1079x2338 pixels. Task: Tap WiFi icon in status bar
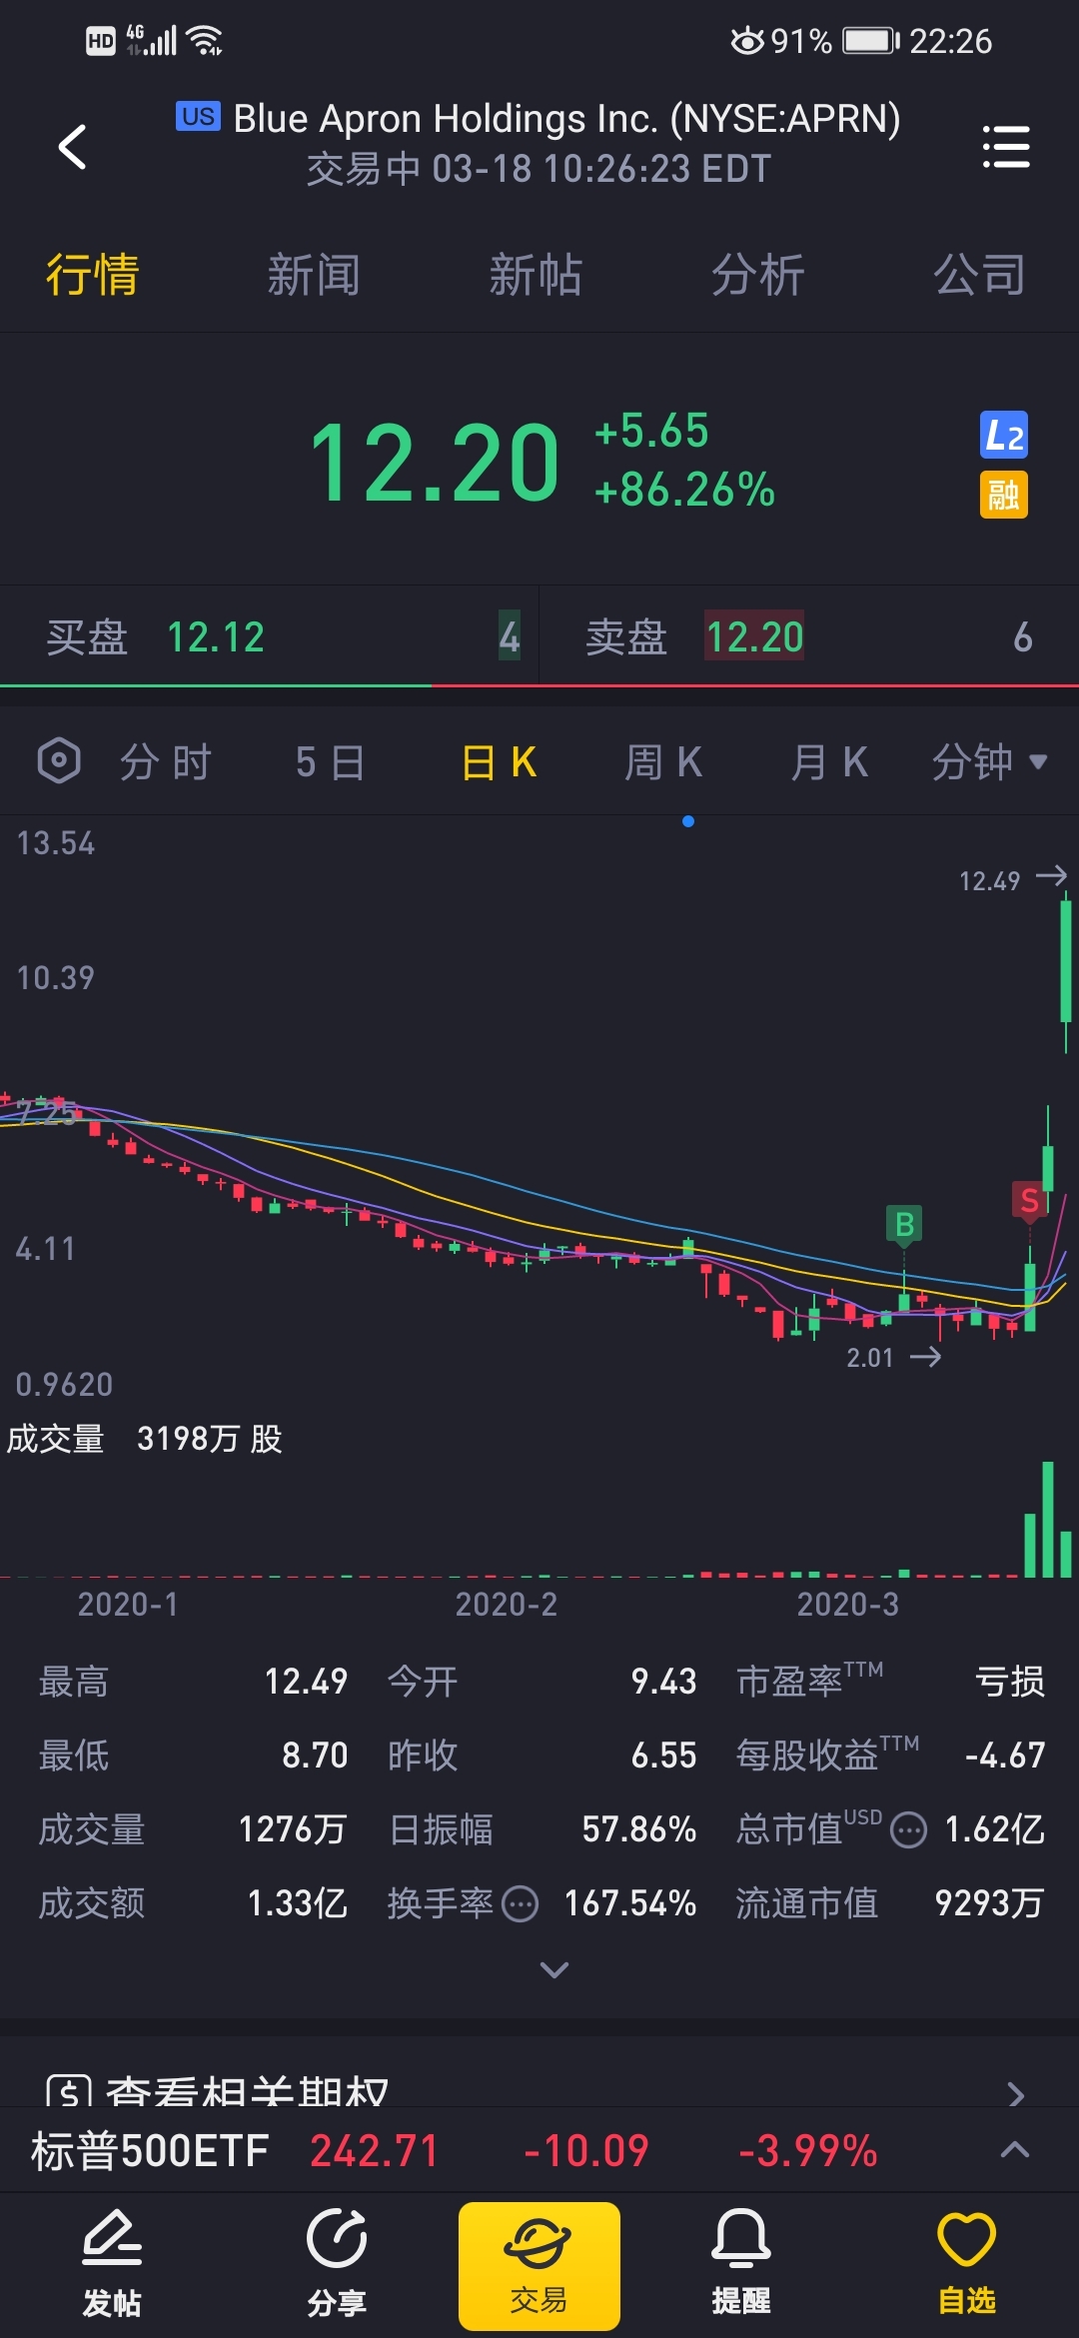point(206,41)
